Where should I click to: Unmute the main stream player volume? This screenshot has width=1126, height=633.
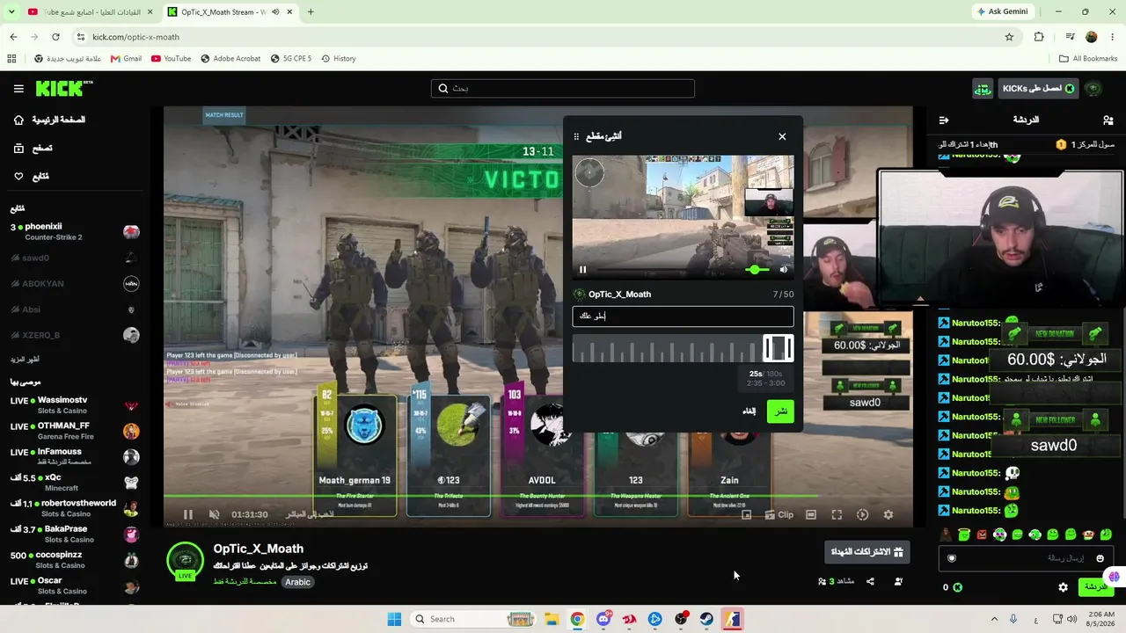pyautogui.click(x=214, y=515)
